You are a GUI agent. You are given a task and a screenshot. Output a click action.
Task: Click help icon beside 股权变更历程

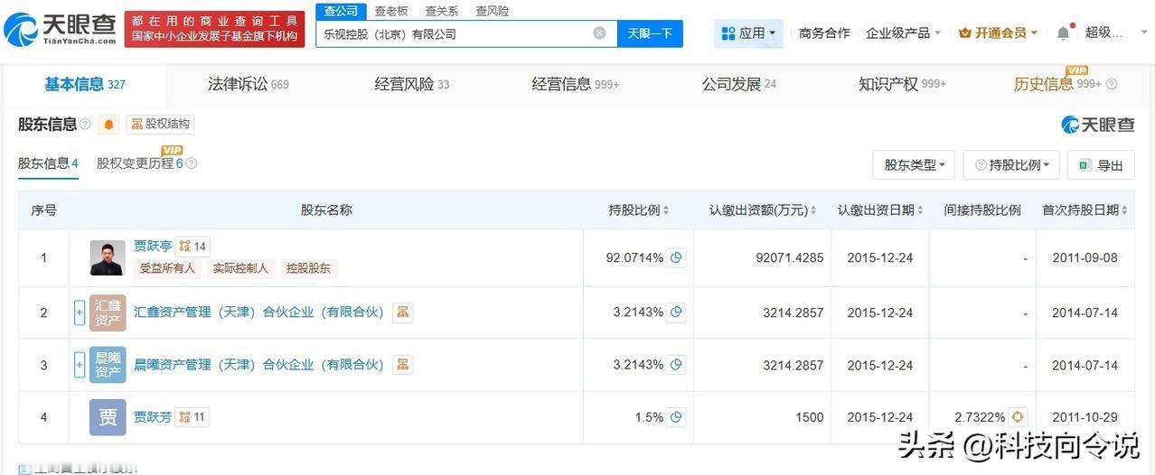point(191,163)
